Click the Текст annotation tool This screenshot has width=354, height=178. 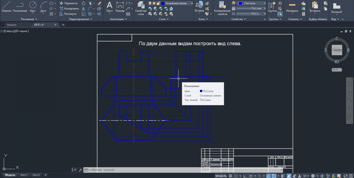[x=109, y=7]
